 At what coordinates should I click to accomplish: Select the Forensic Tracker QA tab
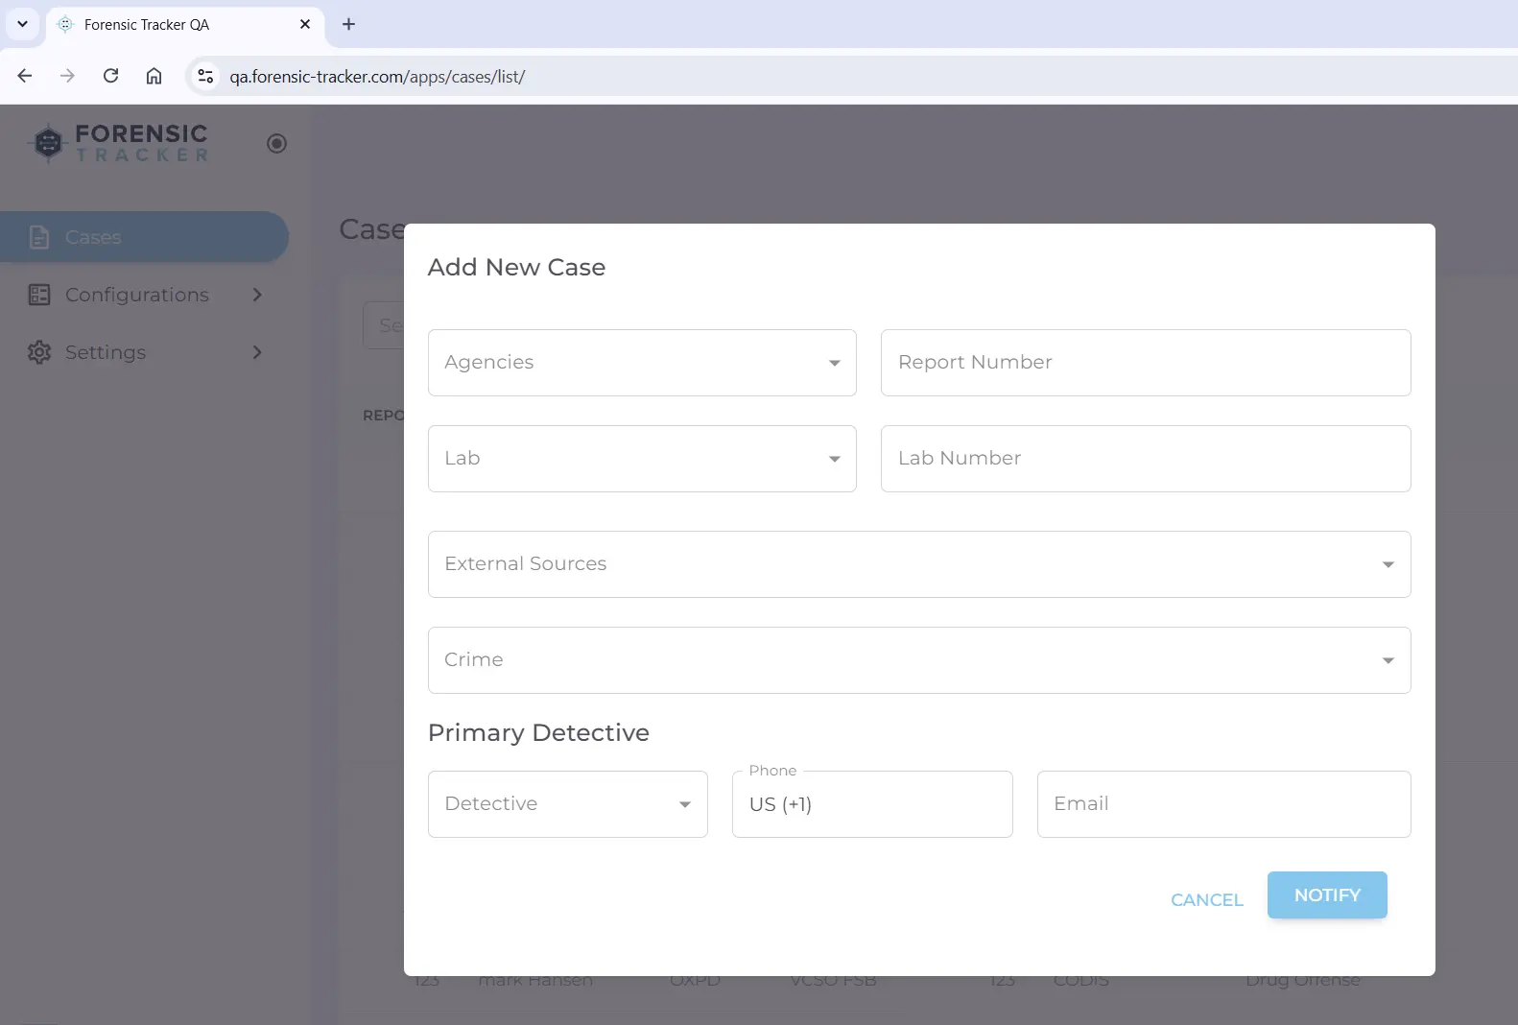(x=185, y=25)
